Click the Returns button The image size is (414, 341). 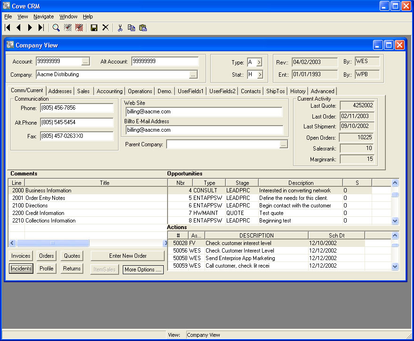point(72,269)
